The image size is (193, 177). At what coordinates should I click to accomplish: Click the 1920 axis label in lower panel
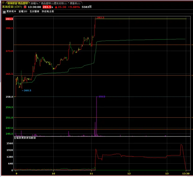pos(10,150)
